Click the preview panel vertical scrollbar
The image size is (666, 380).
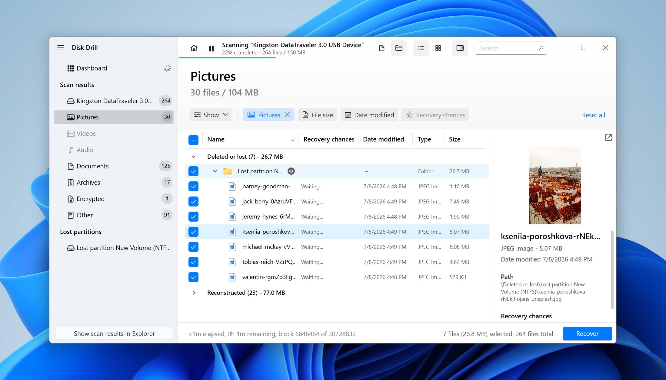[x=612, y=270]
